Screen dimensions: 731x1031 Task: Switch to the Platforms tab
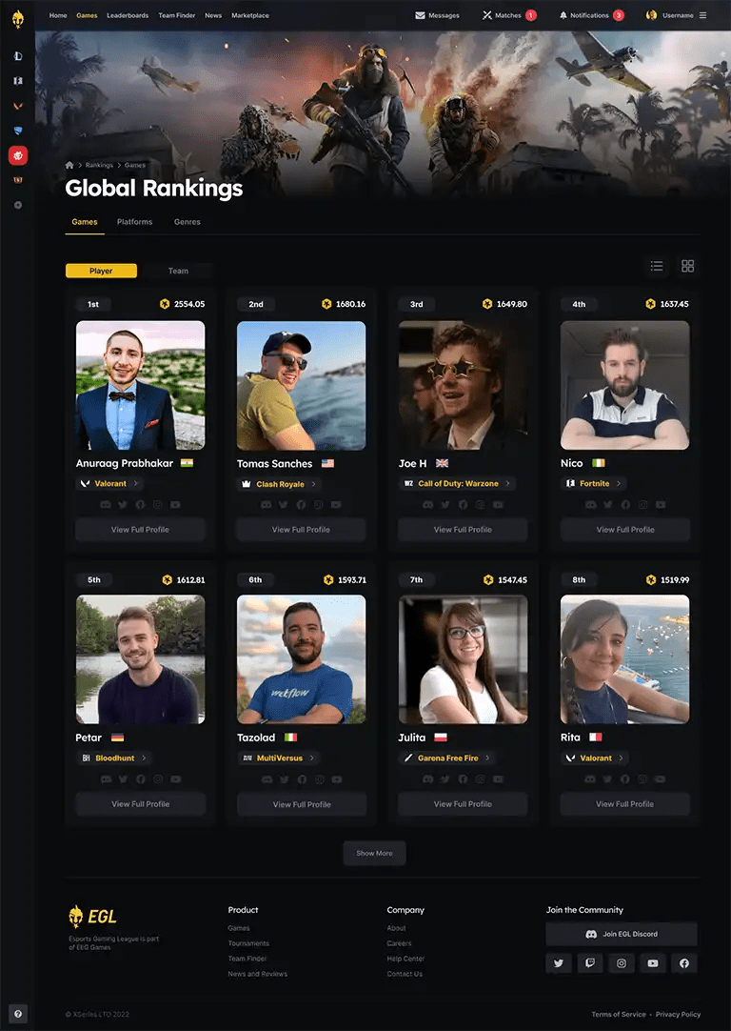[x=134, y=222]
